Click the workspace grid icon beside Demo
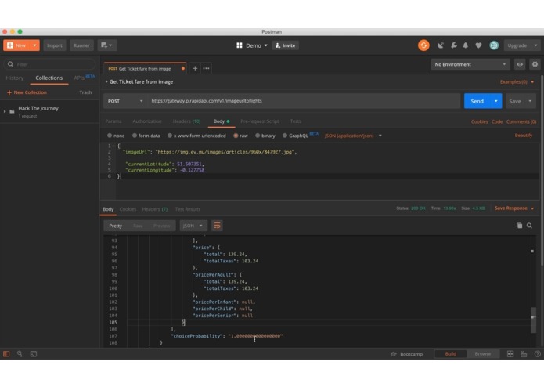Viewport: 544px width, 387px height. (x=240, y=45)
